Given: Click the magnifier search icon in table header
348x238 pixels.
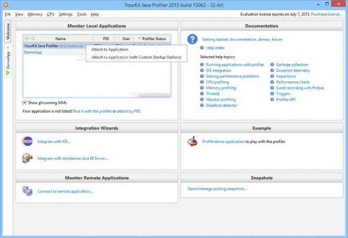Looking at the screenshot, I should point(33,39).
